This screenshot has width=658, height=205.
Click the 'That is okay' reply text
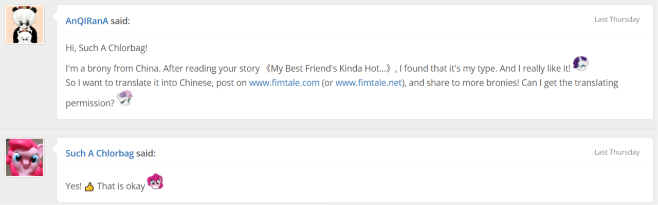point(121,187)
